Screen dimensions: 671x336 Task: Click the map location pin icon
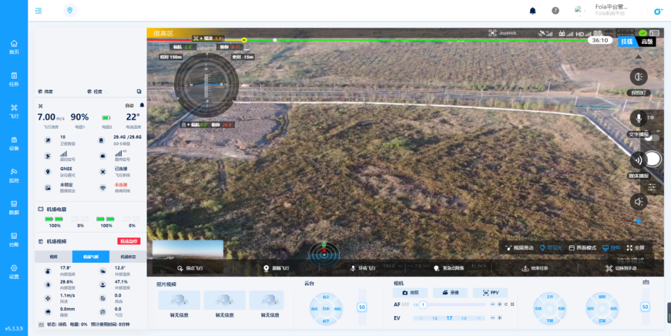coord(70,11)
